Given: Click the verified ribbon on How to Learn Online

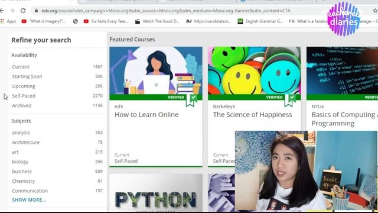Looking at the screenshot, I should [x=191, y=100].
